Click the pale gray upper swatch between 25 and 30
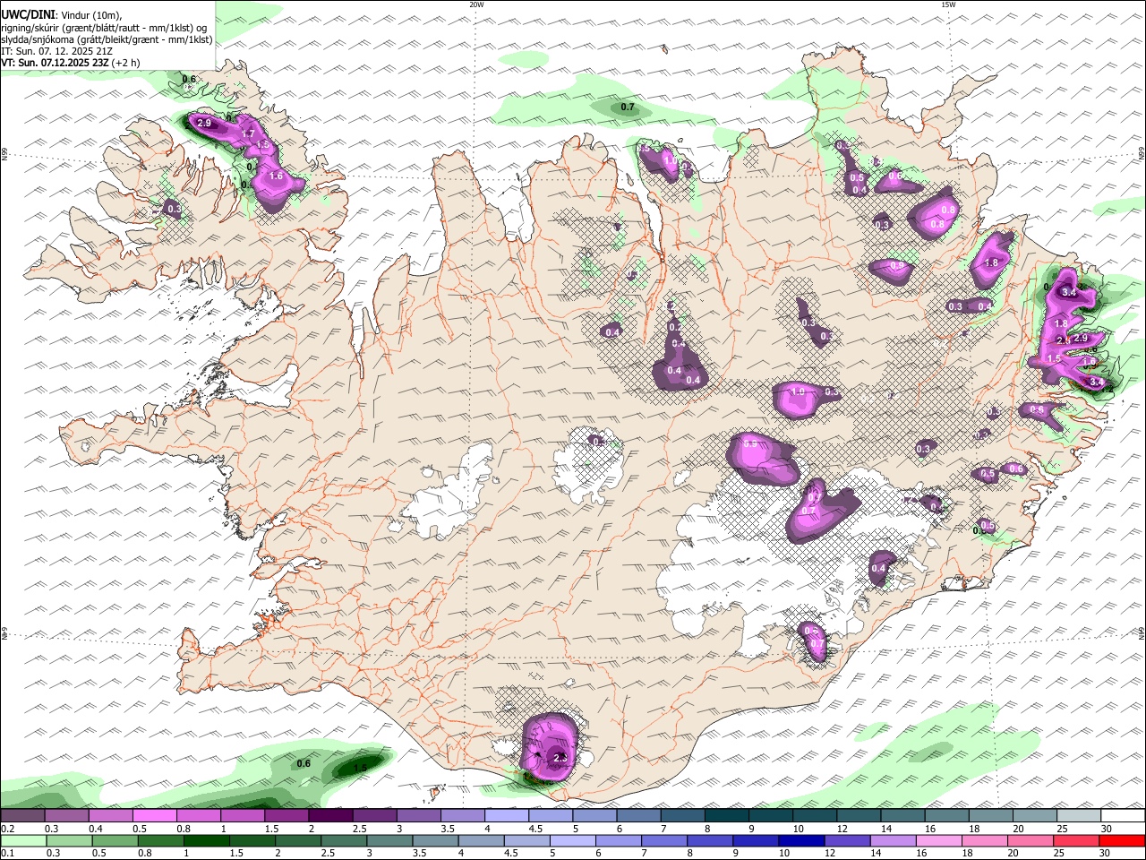Screen dimensions: 1146x860 [1078, 816]
